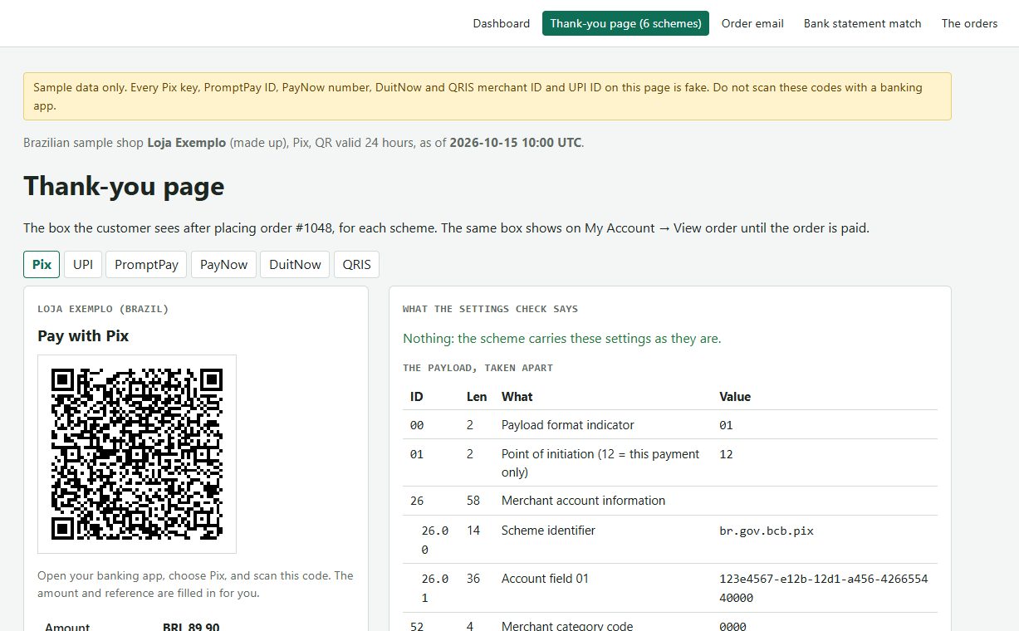The height and width of the screenshot is (631, 1019).
Task: Switch to the UPI scheme
Action: coord(83,265)
